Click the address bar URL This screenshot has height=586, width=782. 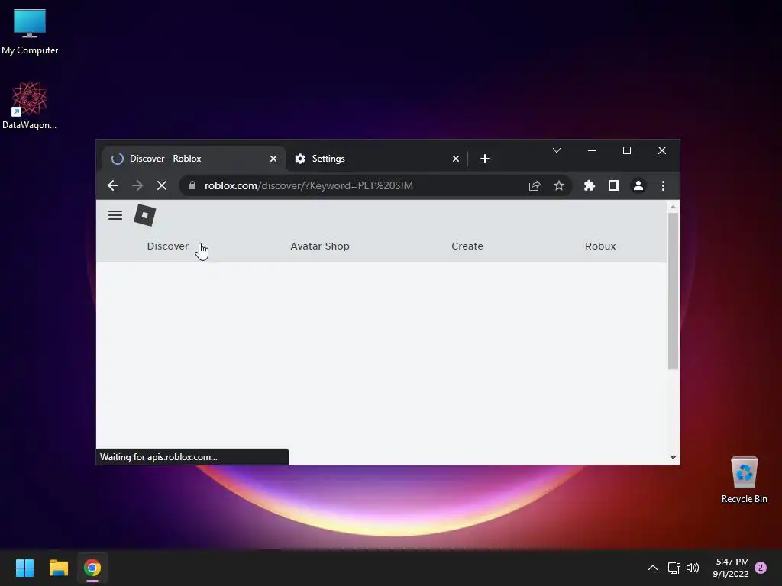click(x=309, y=186)
